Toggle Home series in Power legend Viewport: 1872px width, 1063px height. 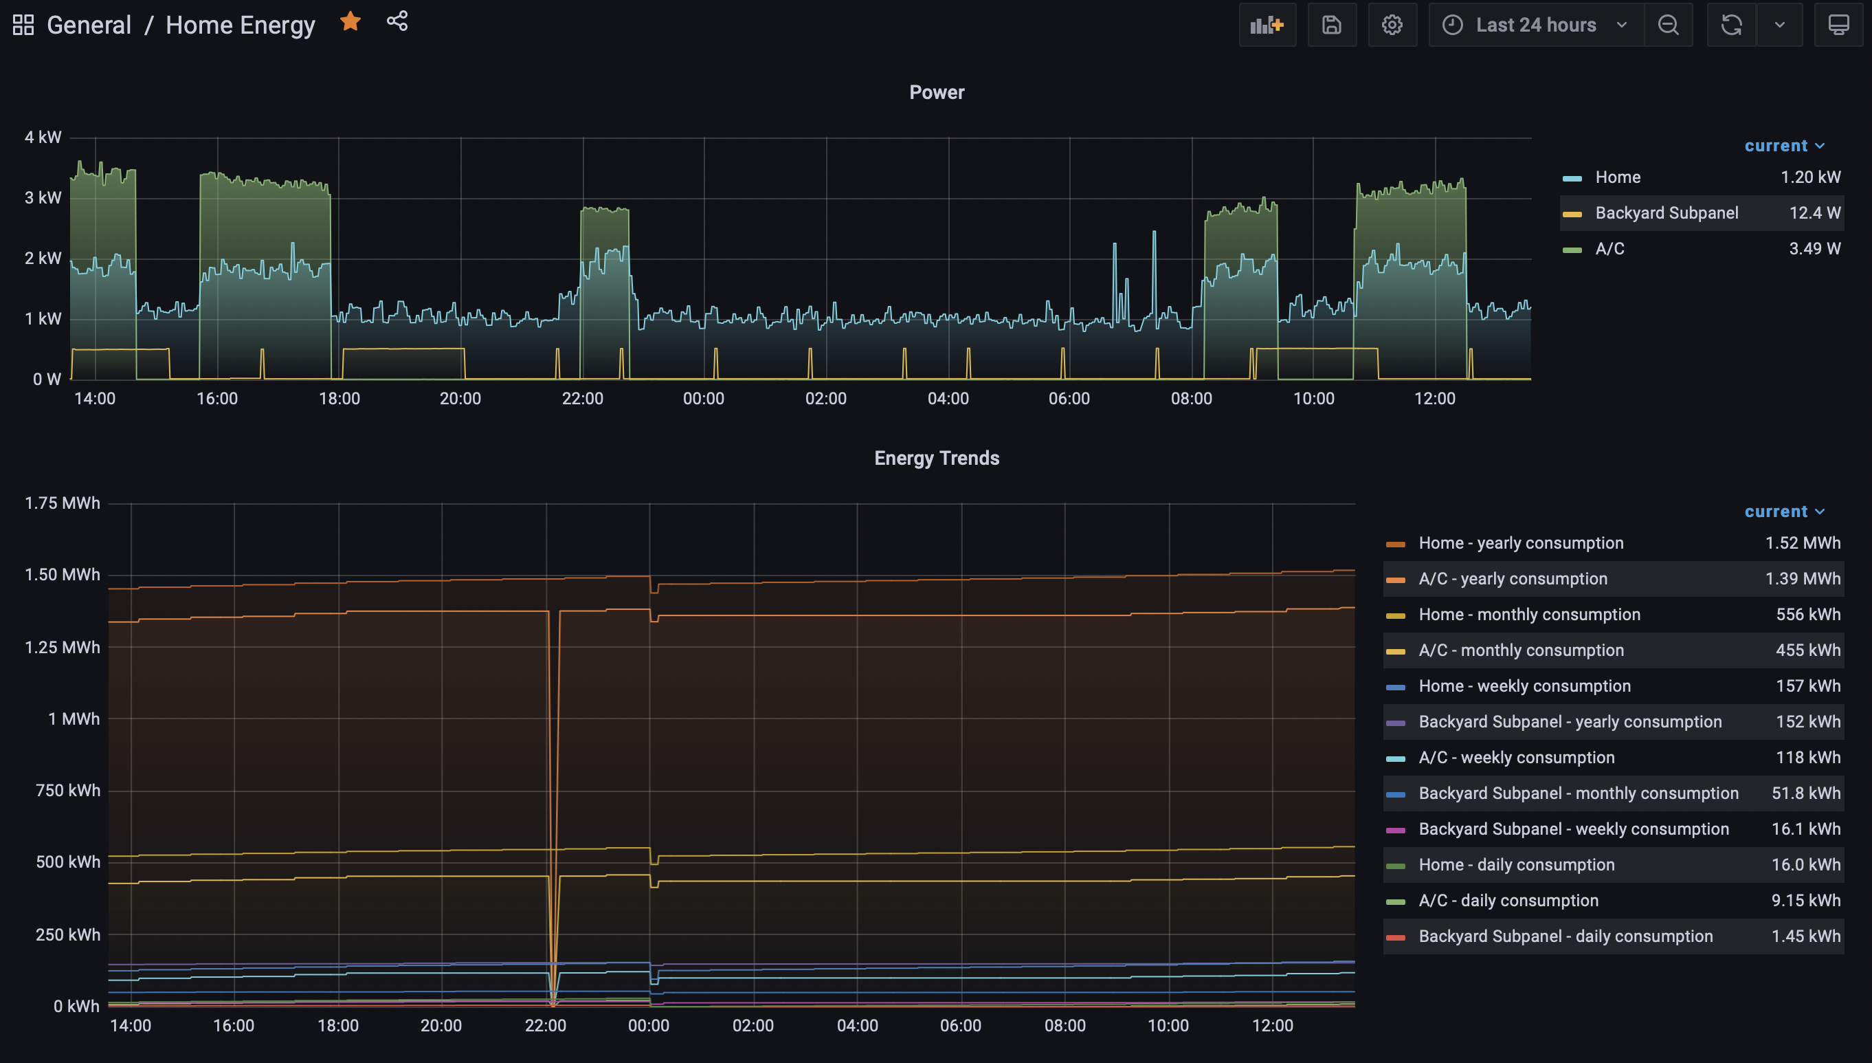pyautogui.click(x=1618, y=177)
